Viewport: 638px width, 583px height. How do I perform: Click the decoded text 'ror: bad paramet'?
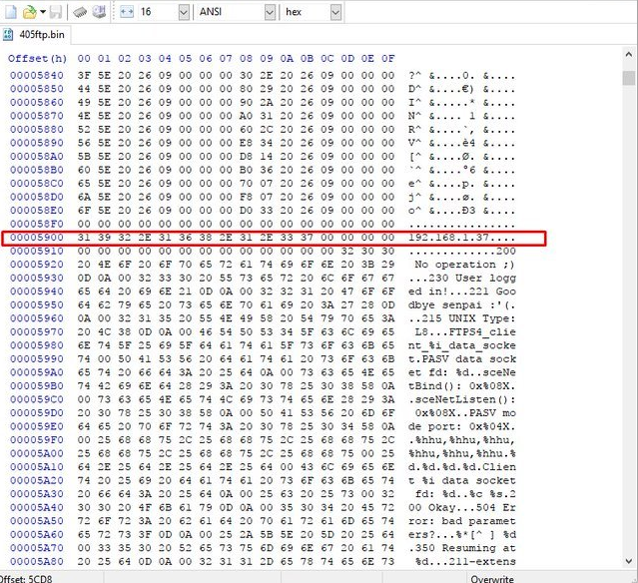click(x=462, y=521)
